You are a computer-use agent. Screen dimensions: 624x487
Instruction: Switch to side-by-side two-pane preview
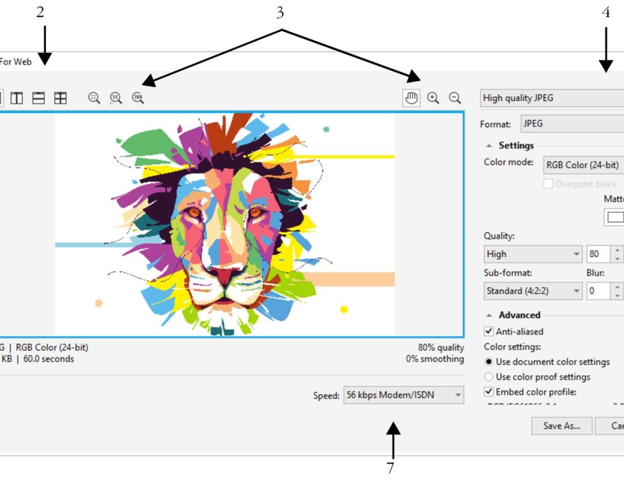pos(17,98)
